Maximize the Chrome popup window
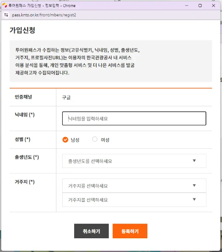This screenshot has width=222, height=252. coord(200,5)
